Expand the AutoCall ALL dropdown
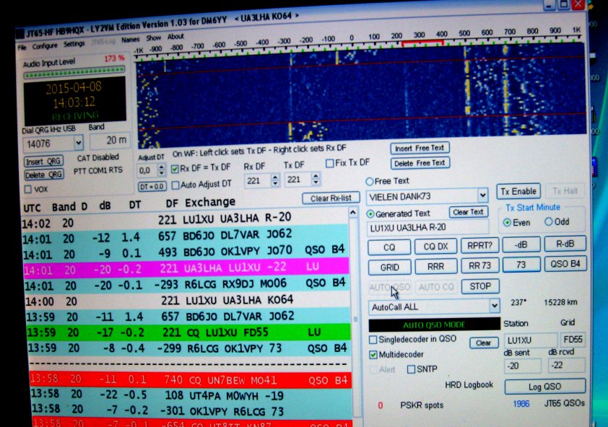Viewport: 608px width, 427px height. [494, 306]
